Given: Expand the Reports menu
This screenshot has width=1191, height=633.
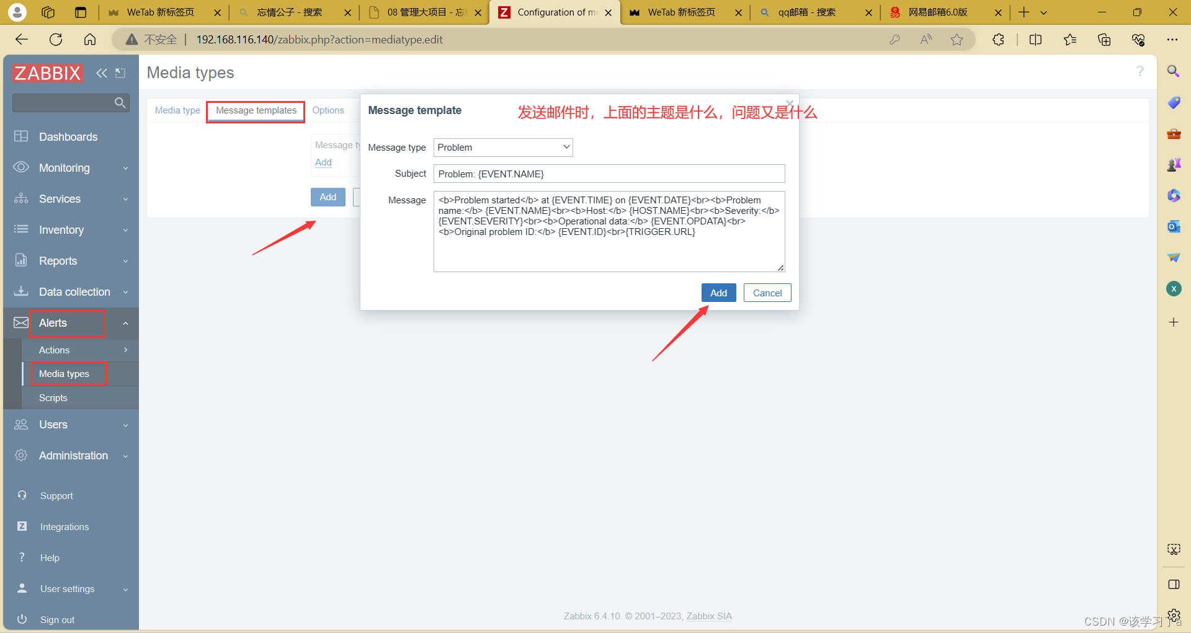Looking at the screenshot, I should tap(71, 261).
